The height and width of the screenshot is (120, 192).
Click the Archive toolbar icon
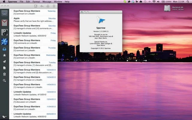(x=48, y=6)
